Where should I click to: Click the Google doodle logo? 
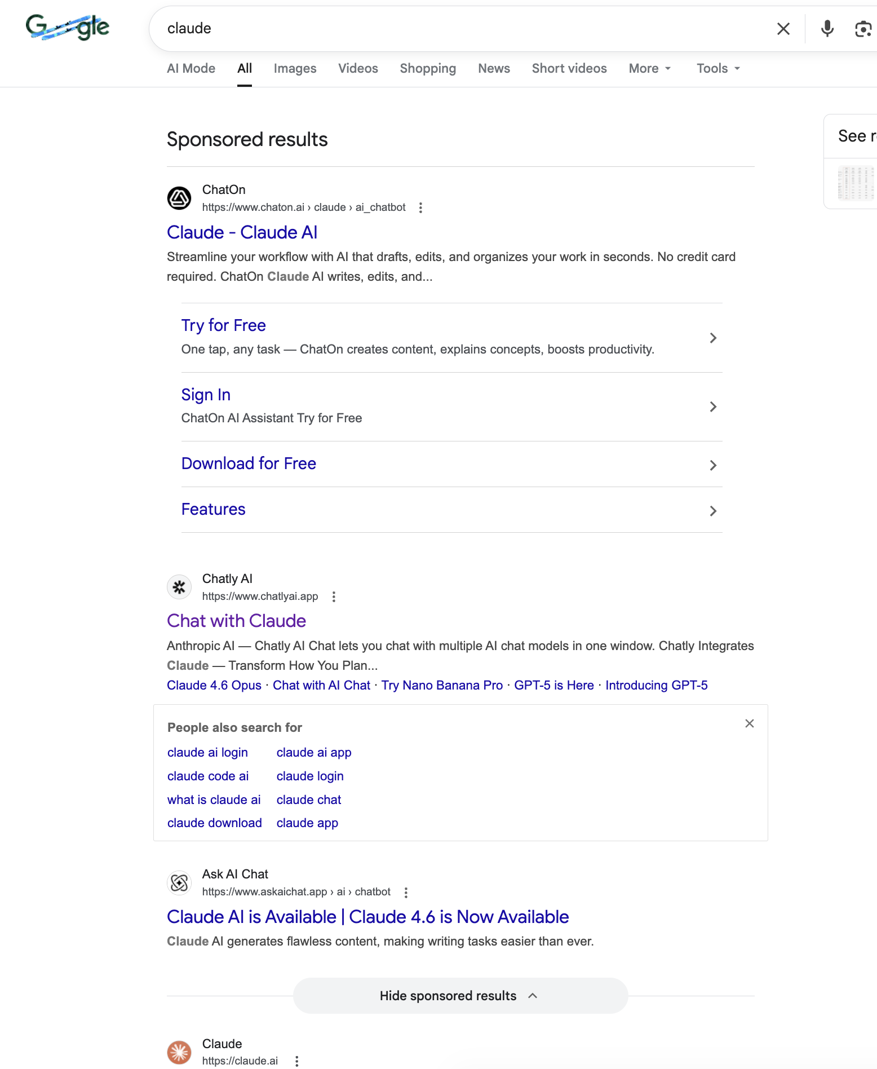pos(68,28)
